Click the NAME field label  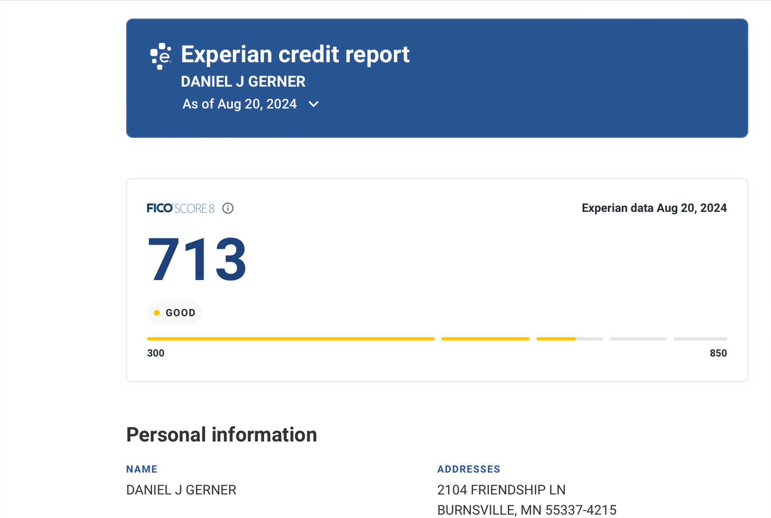(x=142, y=469)
